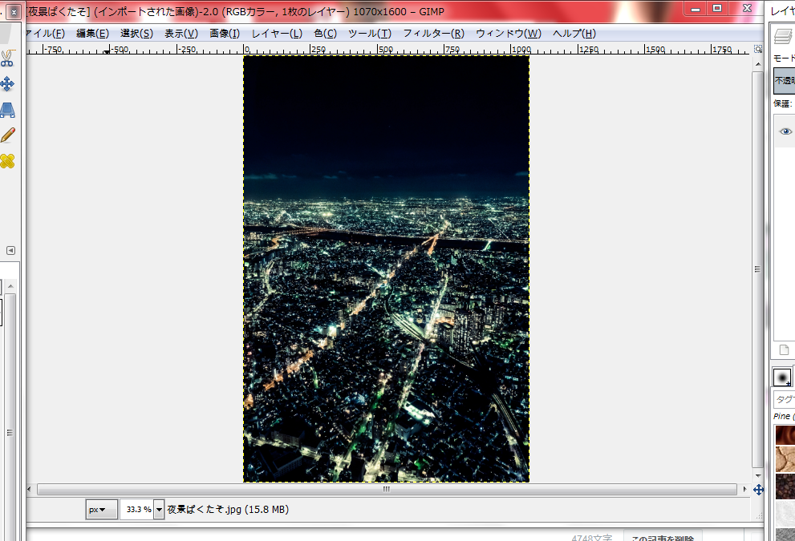795x541 pixels.
Task: Close the GIMP image window
Action: (x=747, y=9)
